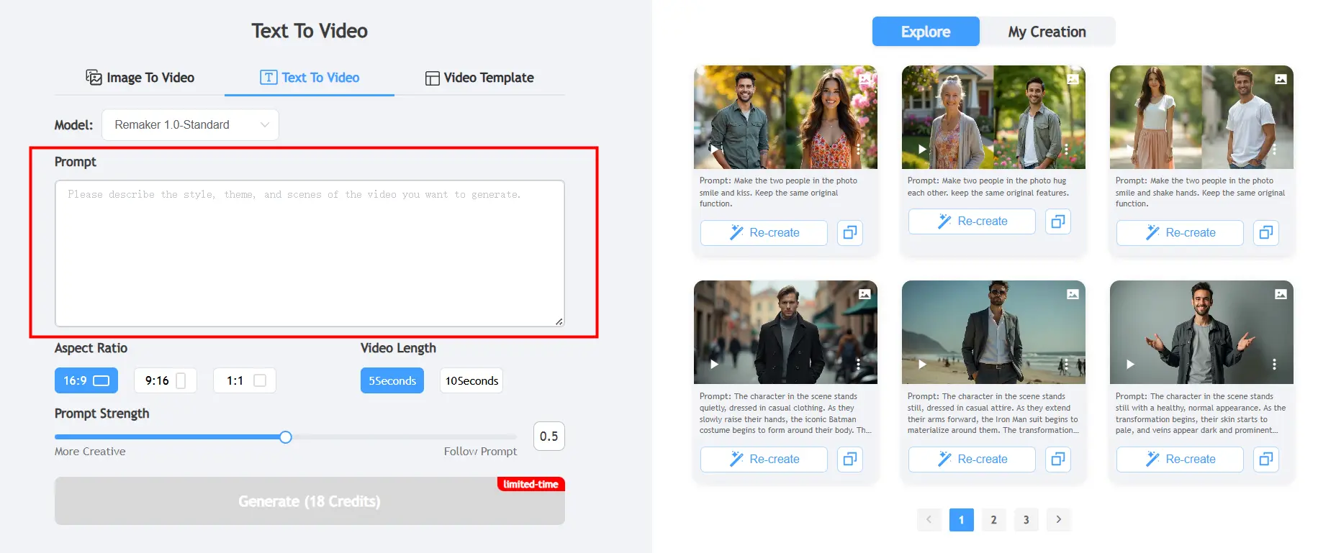Open the Video Template tab
The width and height of the screenshot is (1336, 553).
[x=479, y=78]
